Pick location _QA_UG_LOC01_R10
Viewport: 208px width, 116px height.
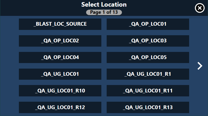pyautogui.click(x=60, y=91)
